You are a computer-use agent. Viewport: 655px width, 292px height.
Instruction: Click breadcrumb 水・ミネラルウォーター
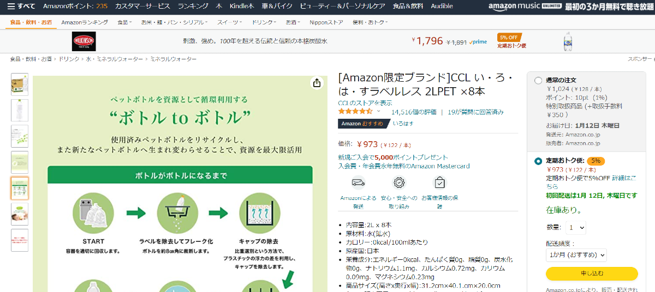click(x=115, y=59)
